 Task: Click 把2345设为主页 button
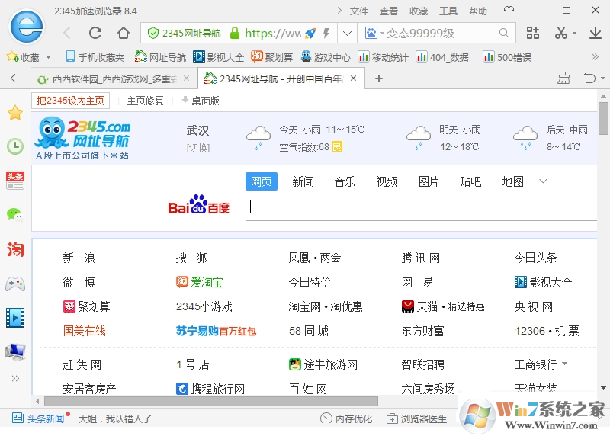pyautogui.click(x=71, y=101)
